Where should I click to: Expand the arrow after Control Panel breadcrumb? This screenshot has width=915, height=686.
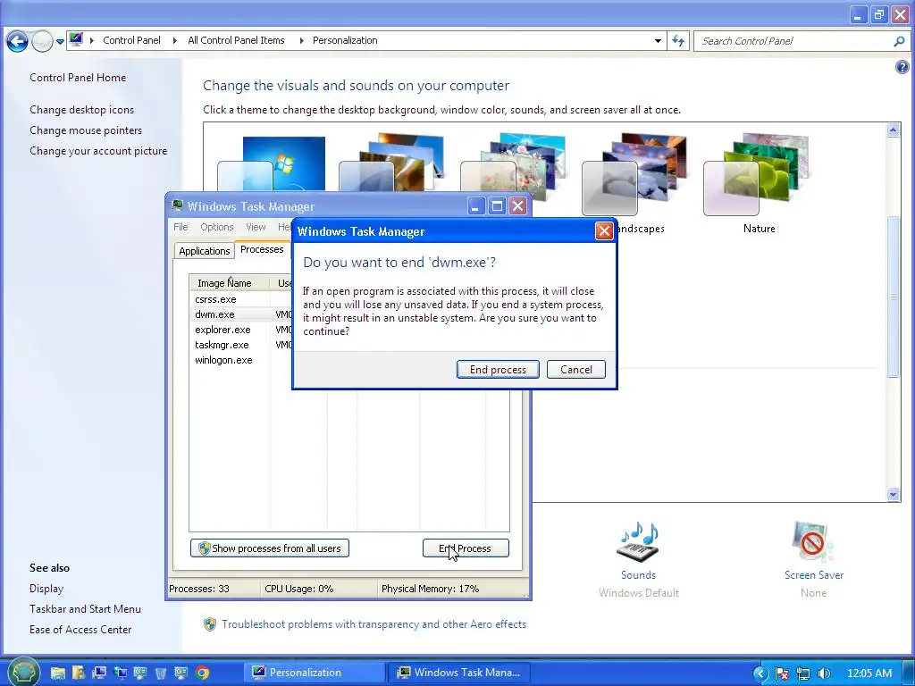(174, 40)
